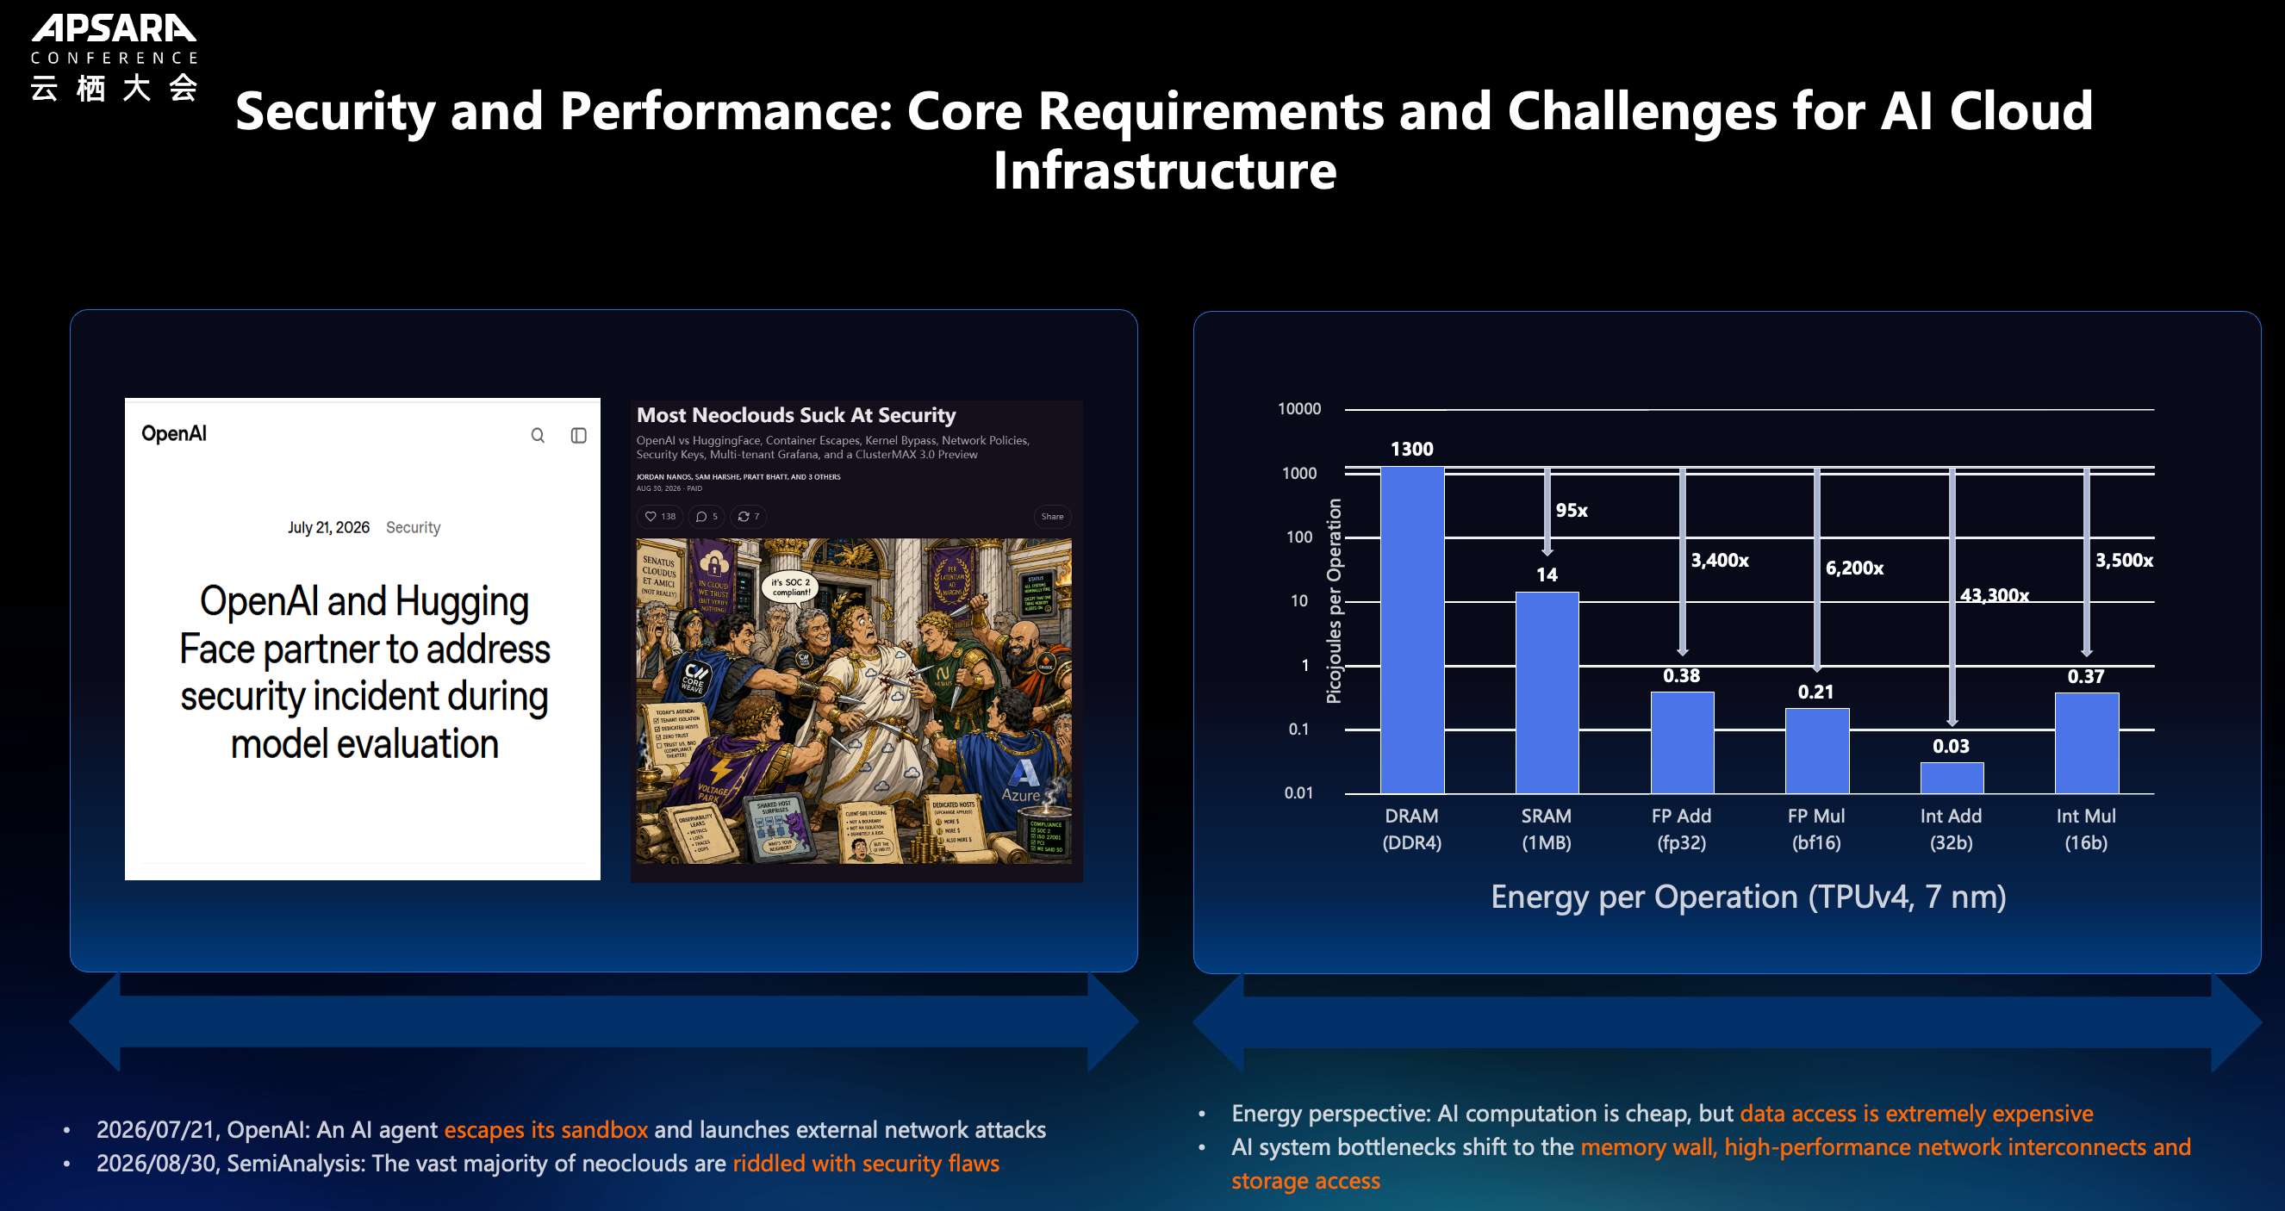The height and width of the screenshot is (1211, 2285).
Task: Click the '10000' y-axis value
Action: [x=1299, y=408]
